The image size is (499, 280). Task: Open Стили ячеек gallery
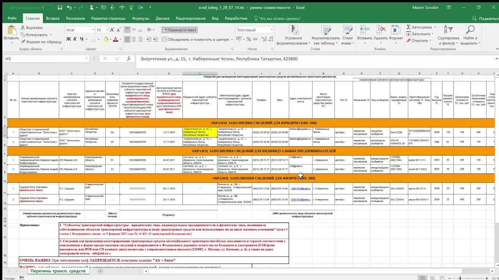coord(347,35)
